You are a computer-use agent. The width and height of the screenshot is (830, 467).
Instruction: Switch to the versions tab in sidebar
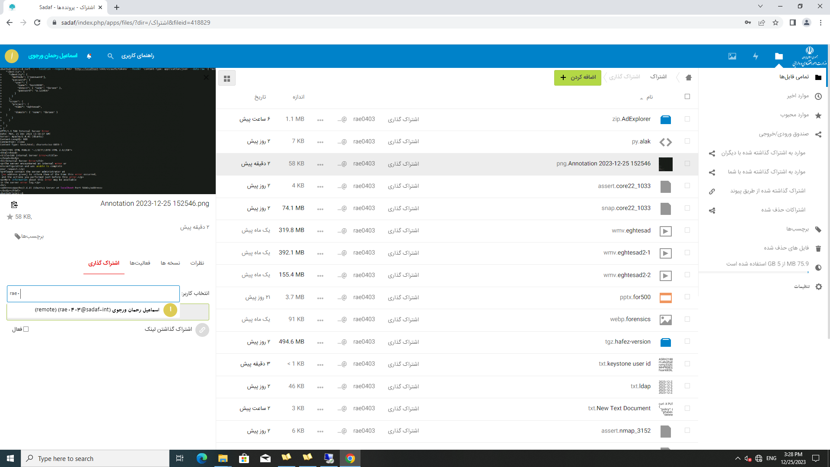coord(170,263)
